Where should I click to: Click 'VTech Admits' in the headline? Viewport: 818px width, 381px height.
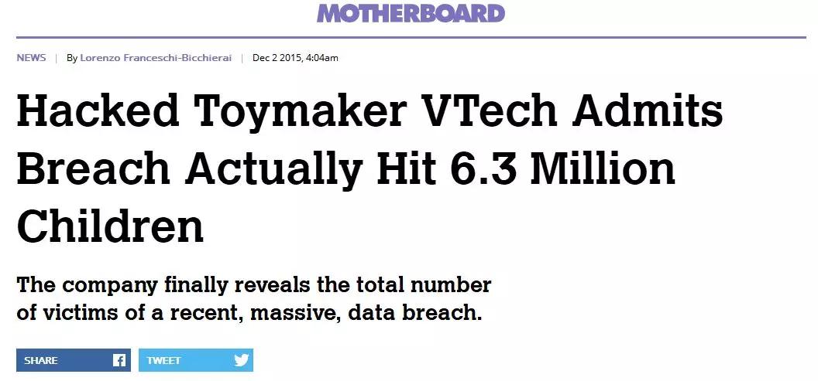pos(571,111)
